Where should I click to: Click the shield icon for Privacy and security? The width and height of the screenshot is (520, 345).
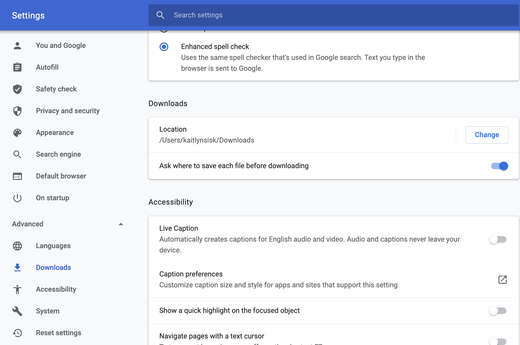coord(17,111)
